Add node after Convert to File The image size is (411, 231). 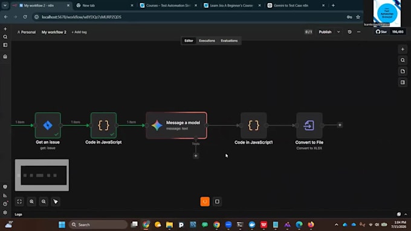340,125
